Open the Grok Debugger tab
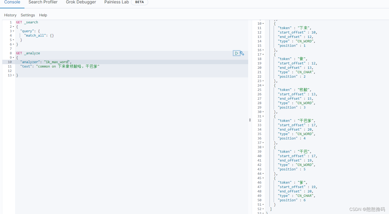Viewport: 389px width, 214px height. point(81,2)
